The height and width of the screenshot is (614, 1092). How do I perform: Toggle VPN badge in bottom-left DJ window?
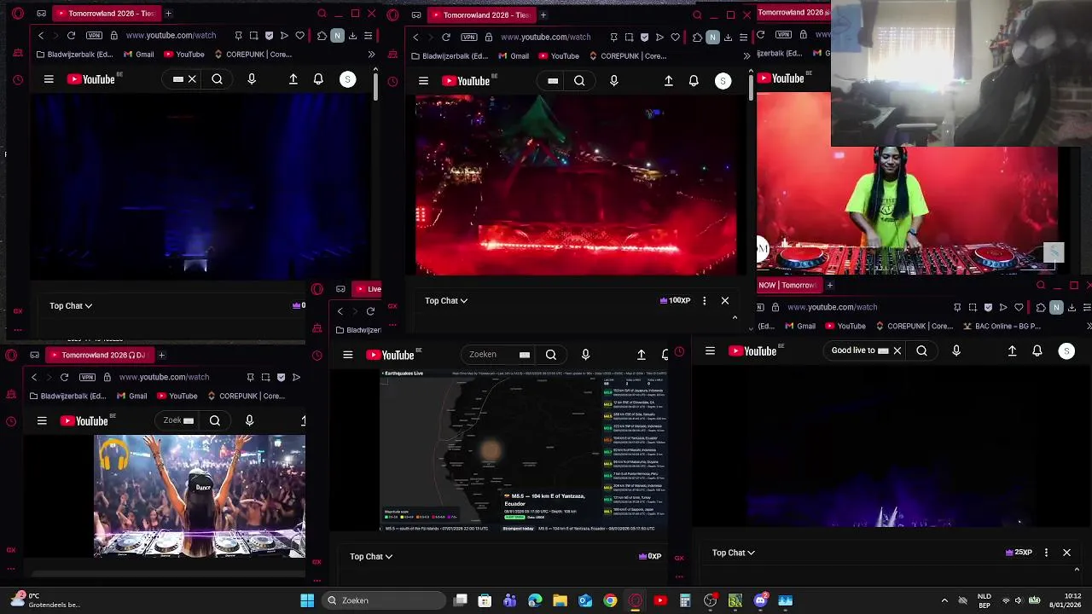[x=87, y=377]
